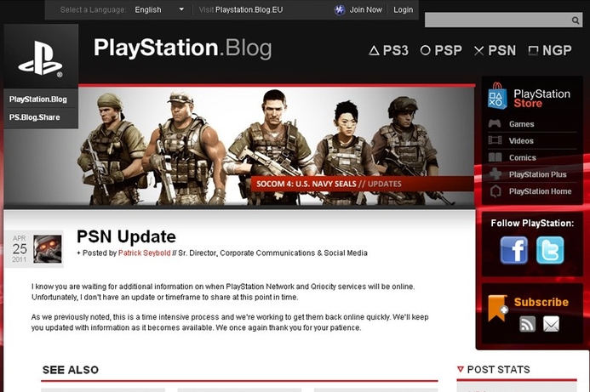
Task: Open the NGP navigation item
Action: click(x=550, y=50)
